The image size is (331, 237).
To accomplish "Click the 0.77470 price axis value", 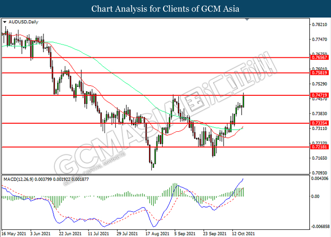I will (320, 39).
